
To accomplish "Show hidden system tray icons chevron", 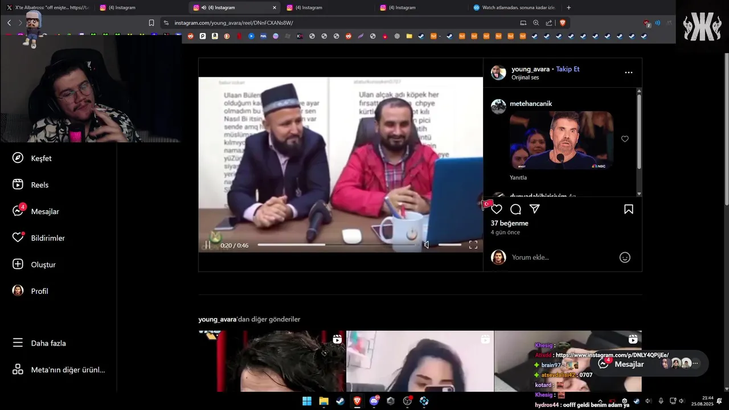I will (x=600, y=401).
